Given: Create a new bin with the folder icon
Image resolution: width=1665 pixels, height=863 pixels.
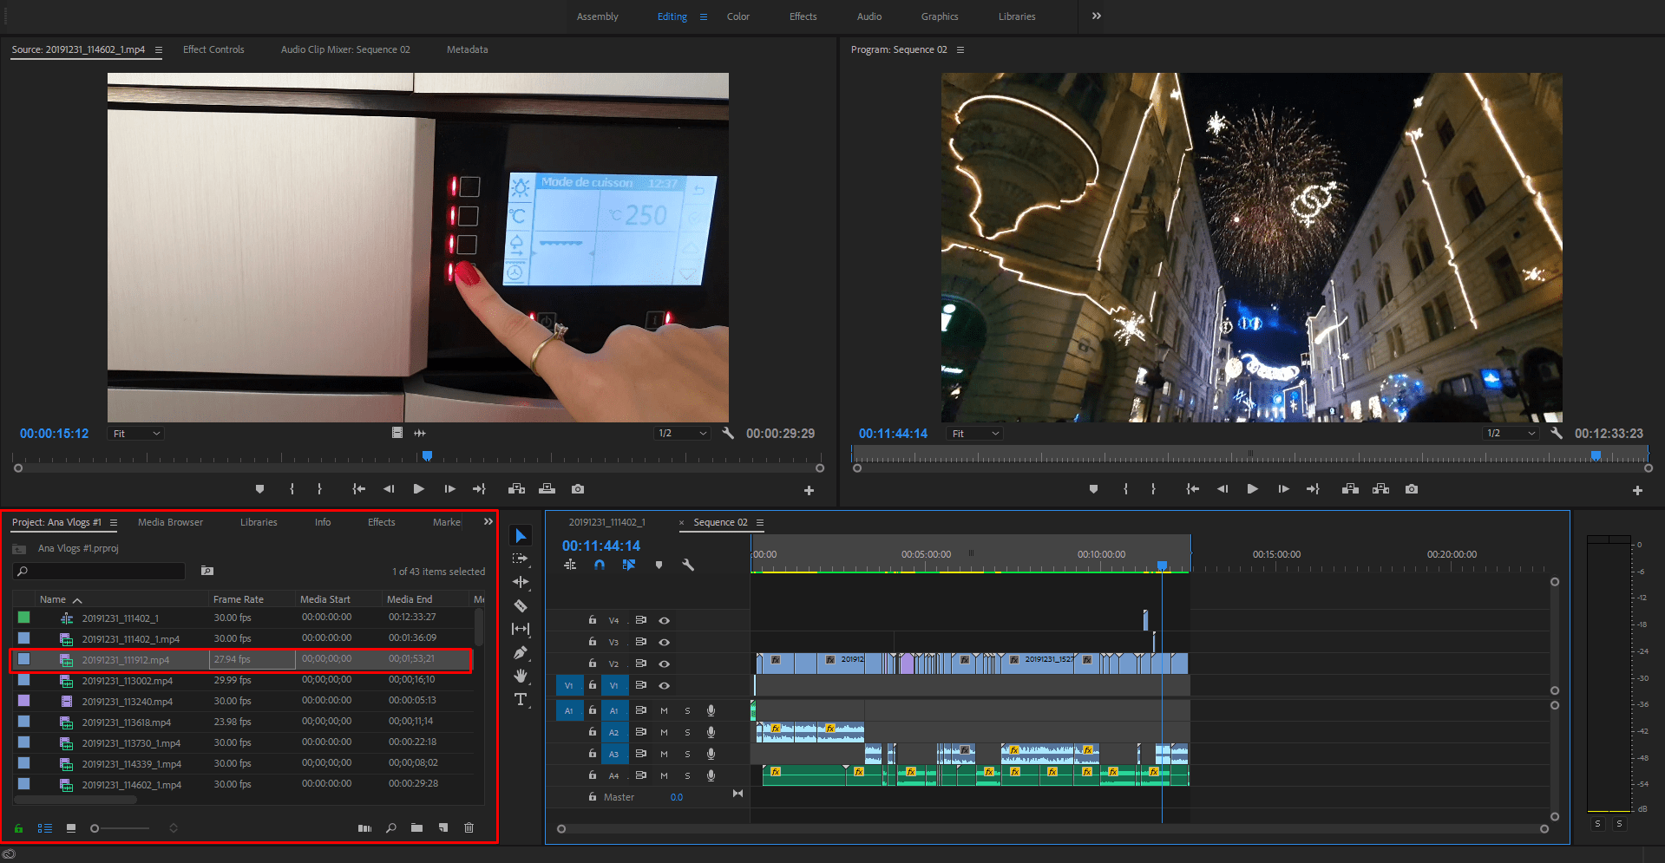Looking at the screenshot, I should 416,827.
